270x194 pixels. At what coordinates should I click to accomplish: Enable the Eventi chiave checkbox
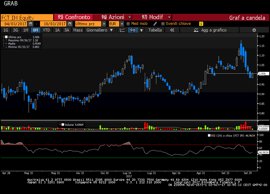coord(163,24)
